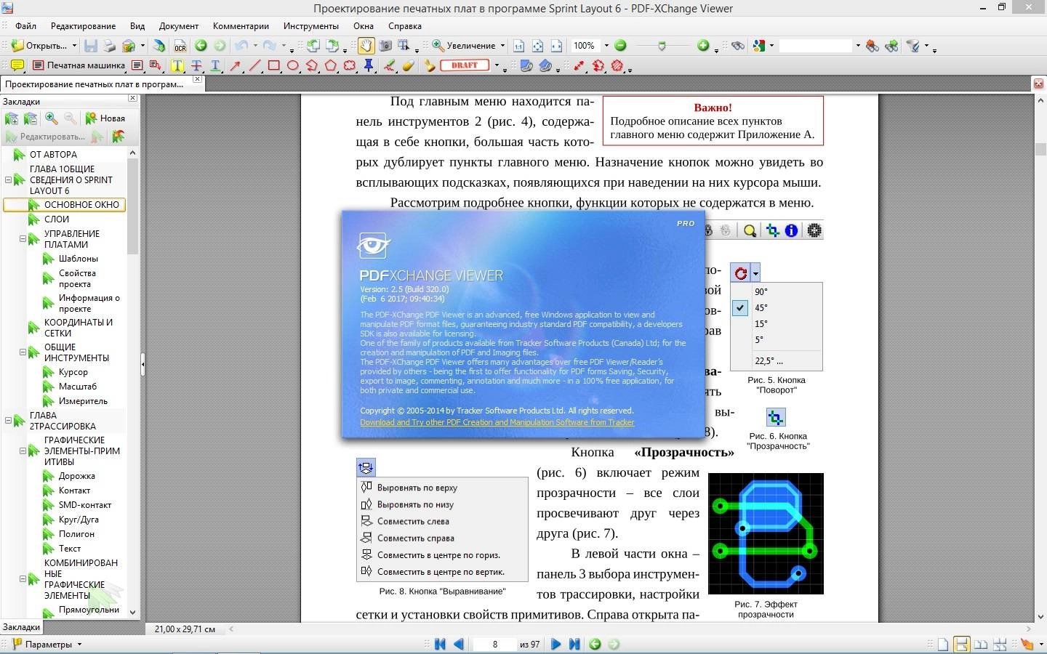This screenshot has width=1047, height=654.
Task: Select the Line tool
Action: point(254,65)
